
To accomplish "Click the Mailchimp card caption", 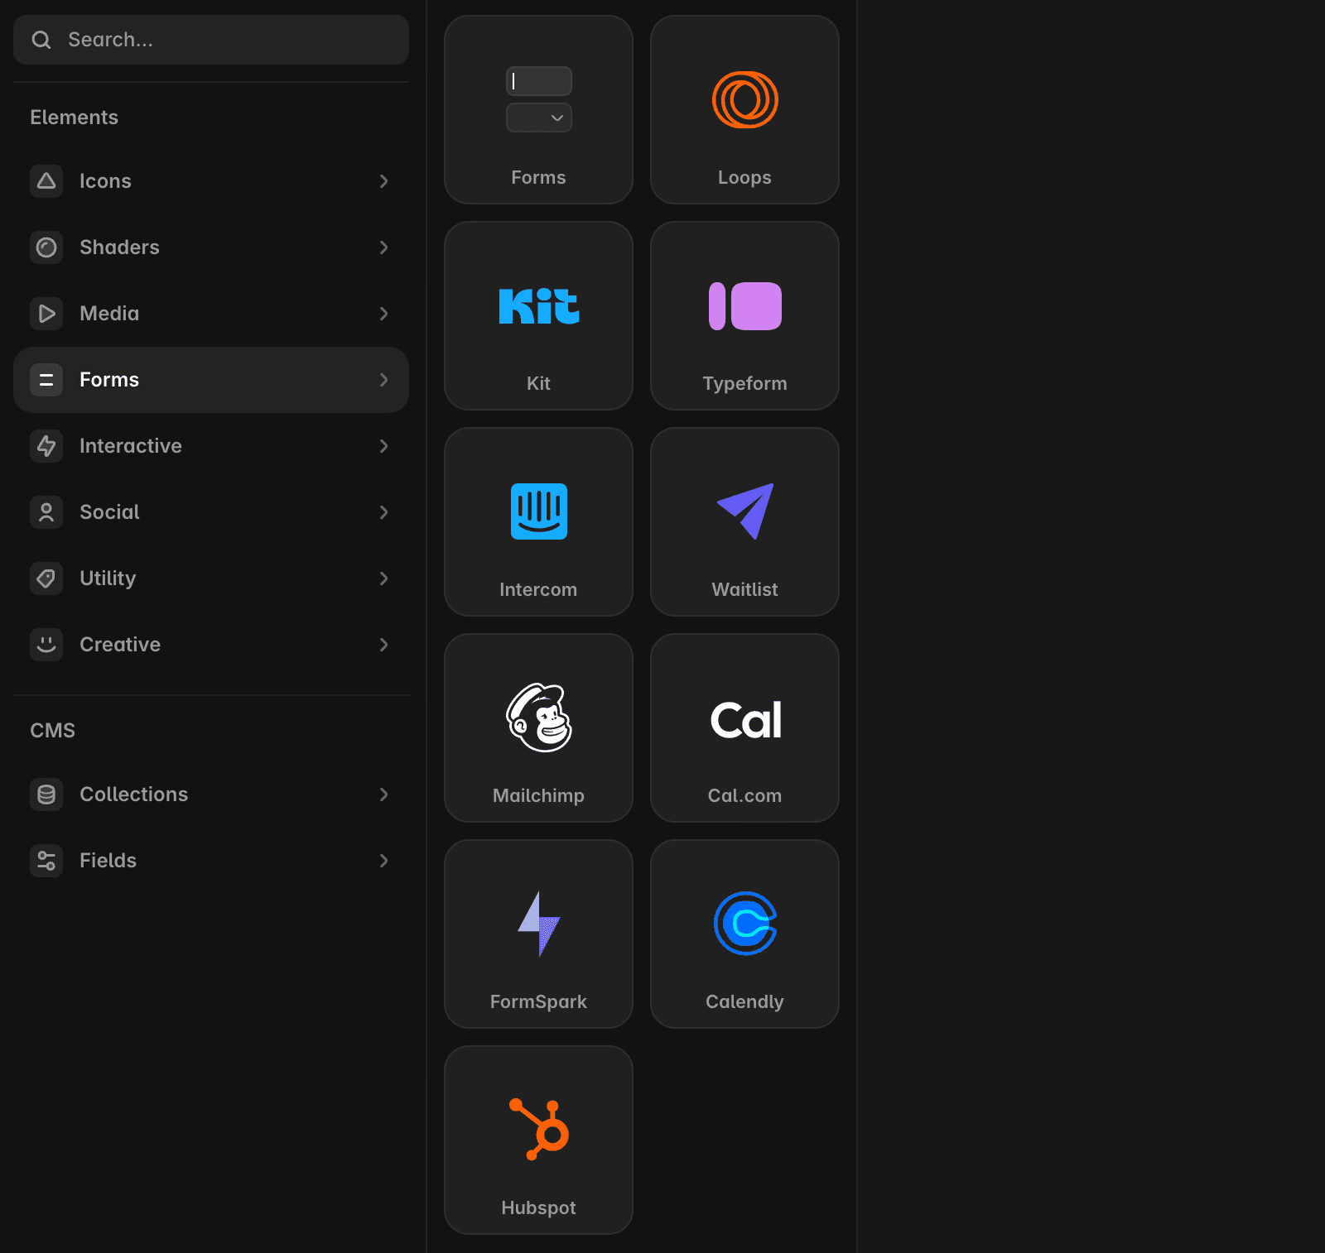I will [x=538, y=796].
